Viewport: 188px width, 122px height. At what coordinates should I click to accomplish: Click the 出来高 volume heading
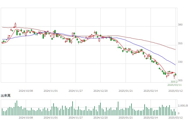[6, 95]
